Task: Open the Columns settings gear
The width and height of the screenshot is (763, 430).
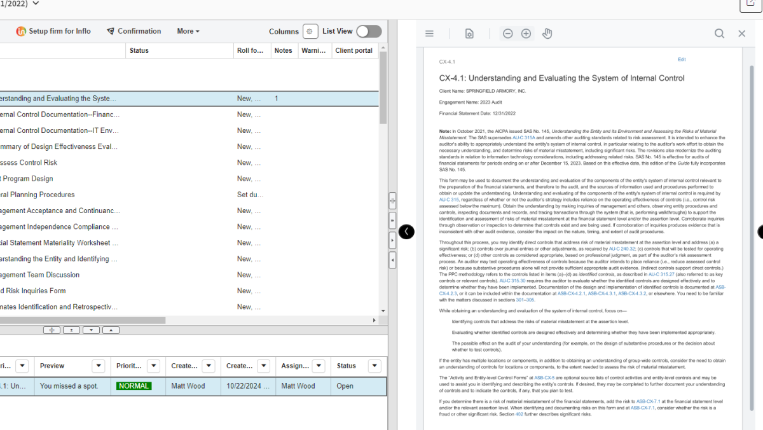Action: click(310, 31)
